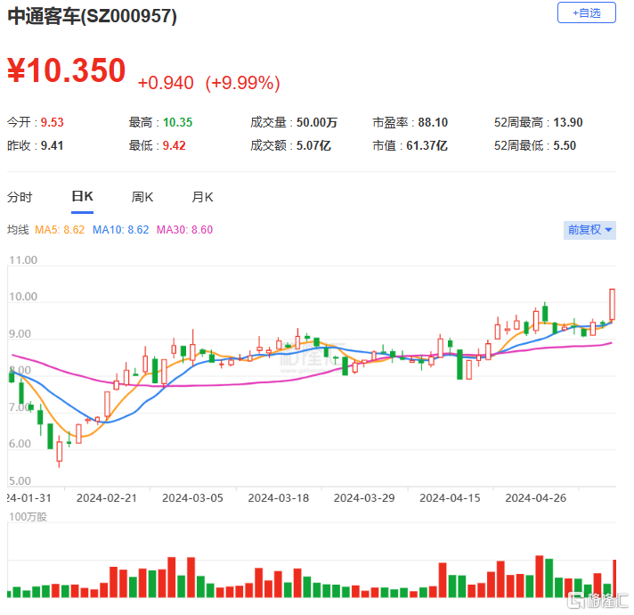634x615 pixels.
Task: Click the last red volume bar
Action: pos(614,578)
